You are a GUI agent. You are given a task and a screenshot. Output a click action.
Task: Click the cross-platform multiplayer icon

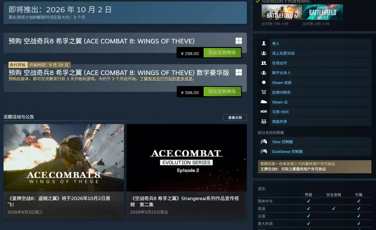[264, 73]
